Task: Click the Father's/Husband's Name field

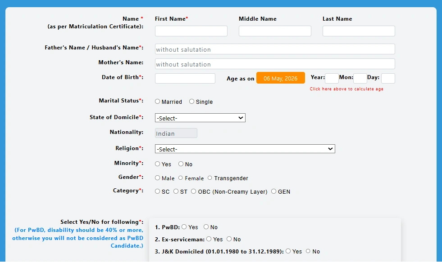Action: point(275,49)
